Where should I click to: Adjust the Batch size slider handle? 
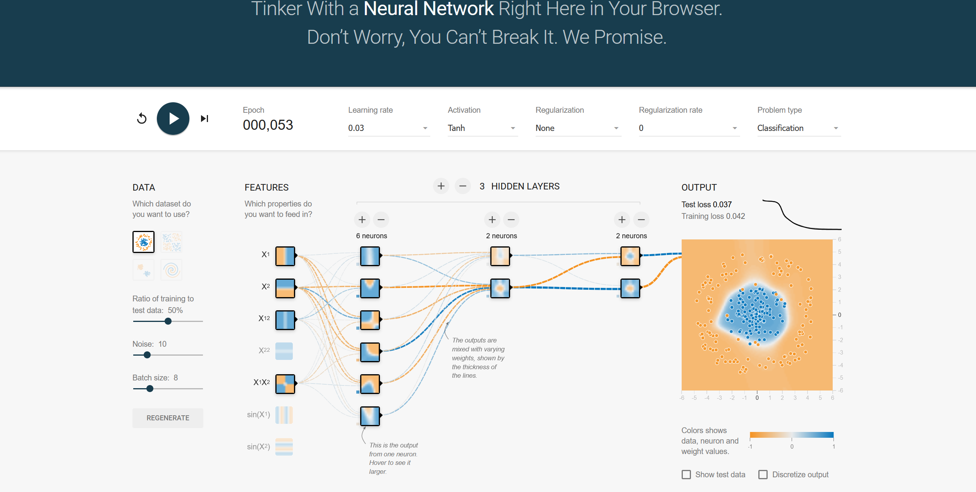click(x=150, y=389)
